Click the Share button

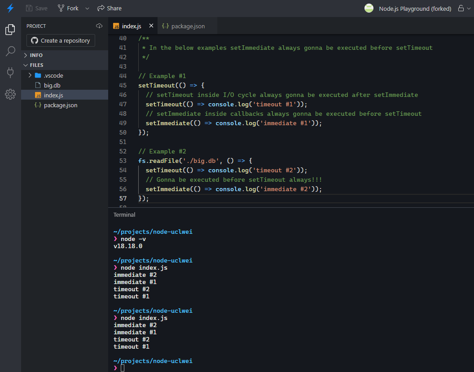coord(110,8)
